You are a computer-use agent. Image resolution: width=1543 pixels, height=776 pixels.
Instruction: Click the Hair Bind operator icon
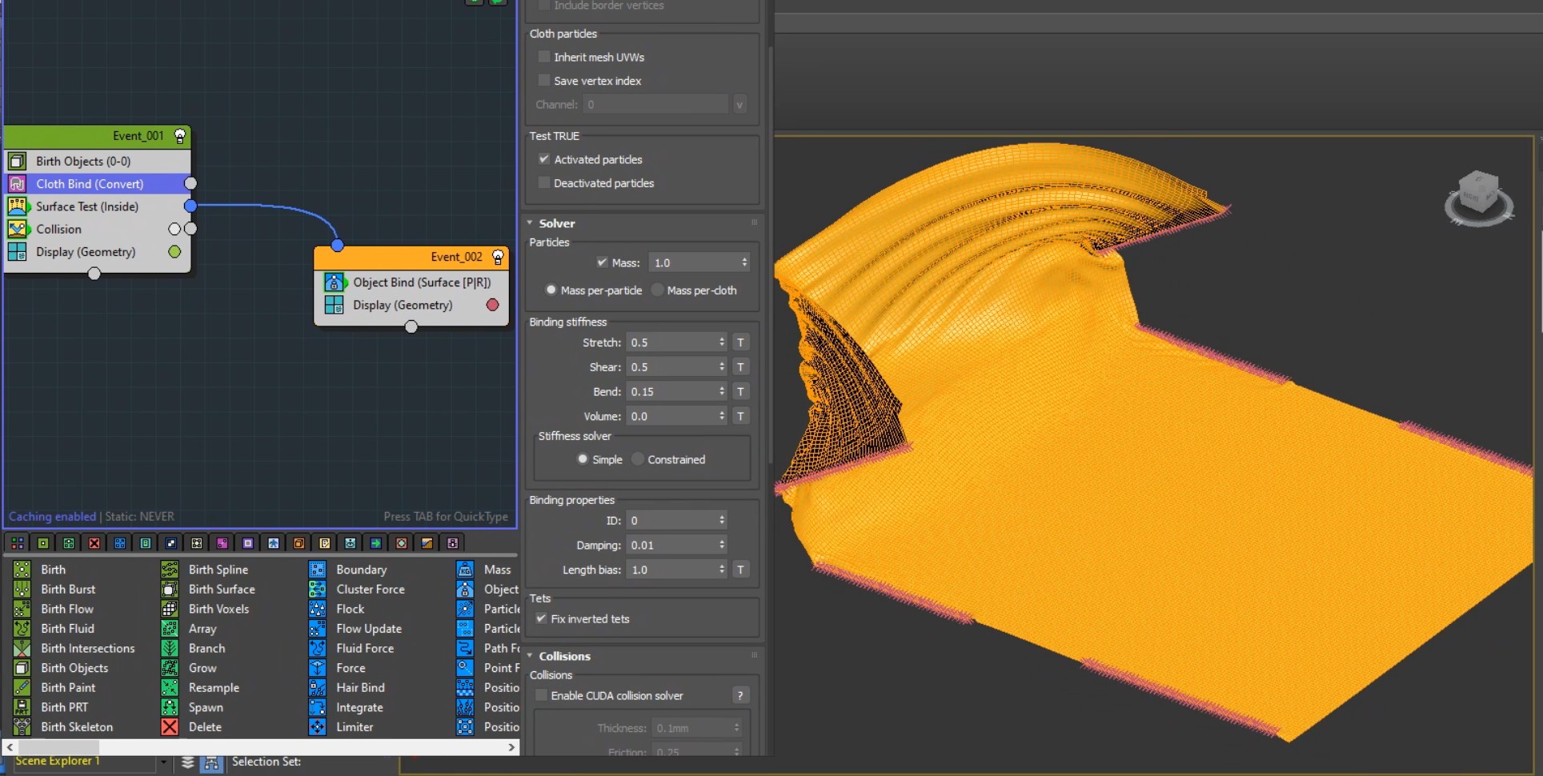tap(318, 688)
